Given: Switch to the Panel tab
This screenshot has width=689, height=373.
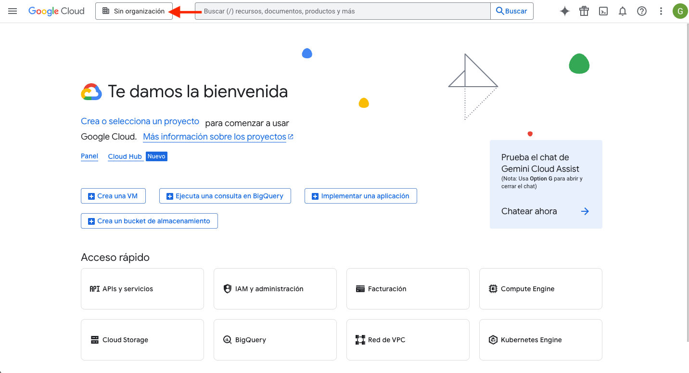Looking at the screenshot, I should tap(89, 156).
